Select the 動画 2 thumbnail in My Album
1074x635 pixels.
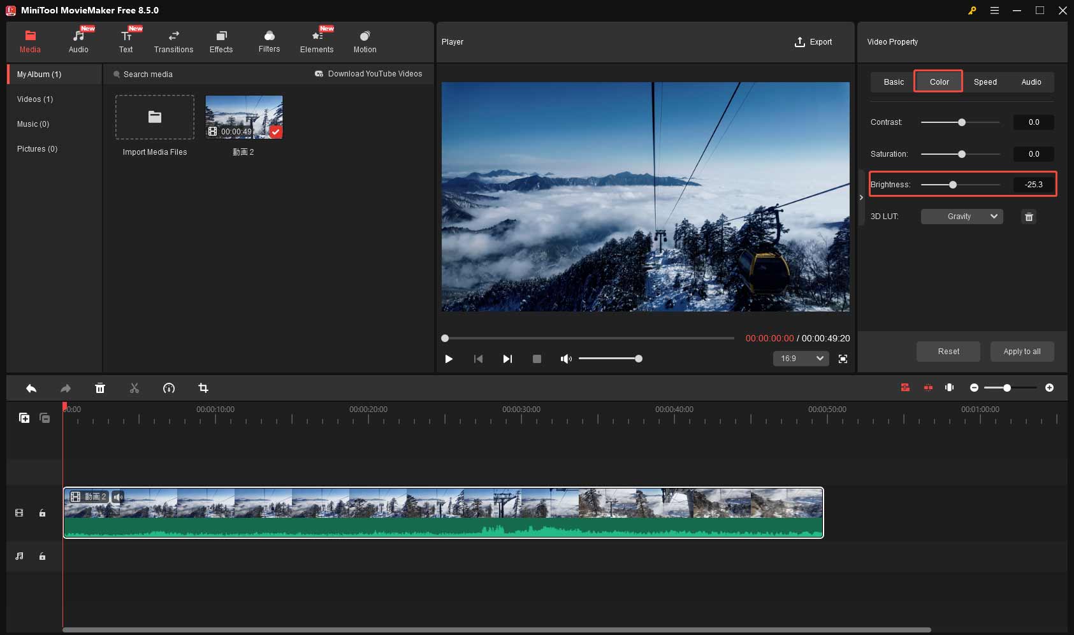click(x=243, y=117)
